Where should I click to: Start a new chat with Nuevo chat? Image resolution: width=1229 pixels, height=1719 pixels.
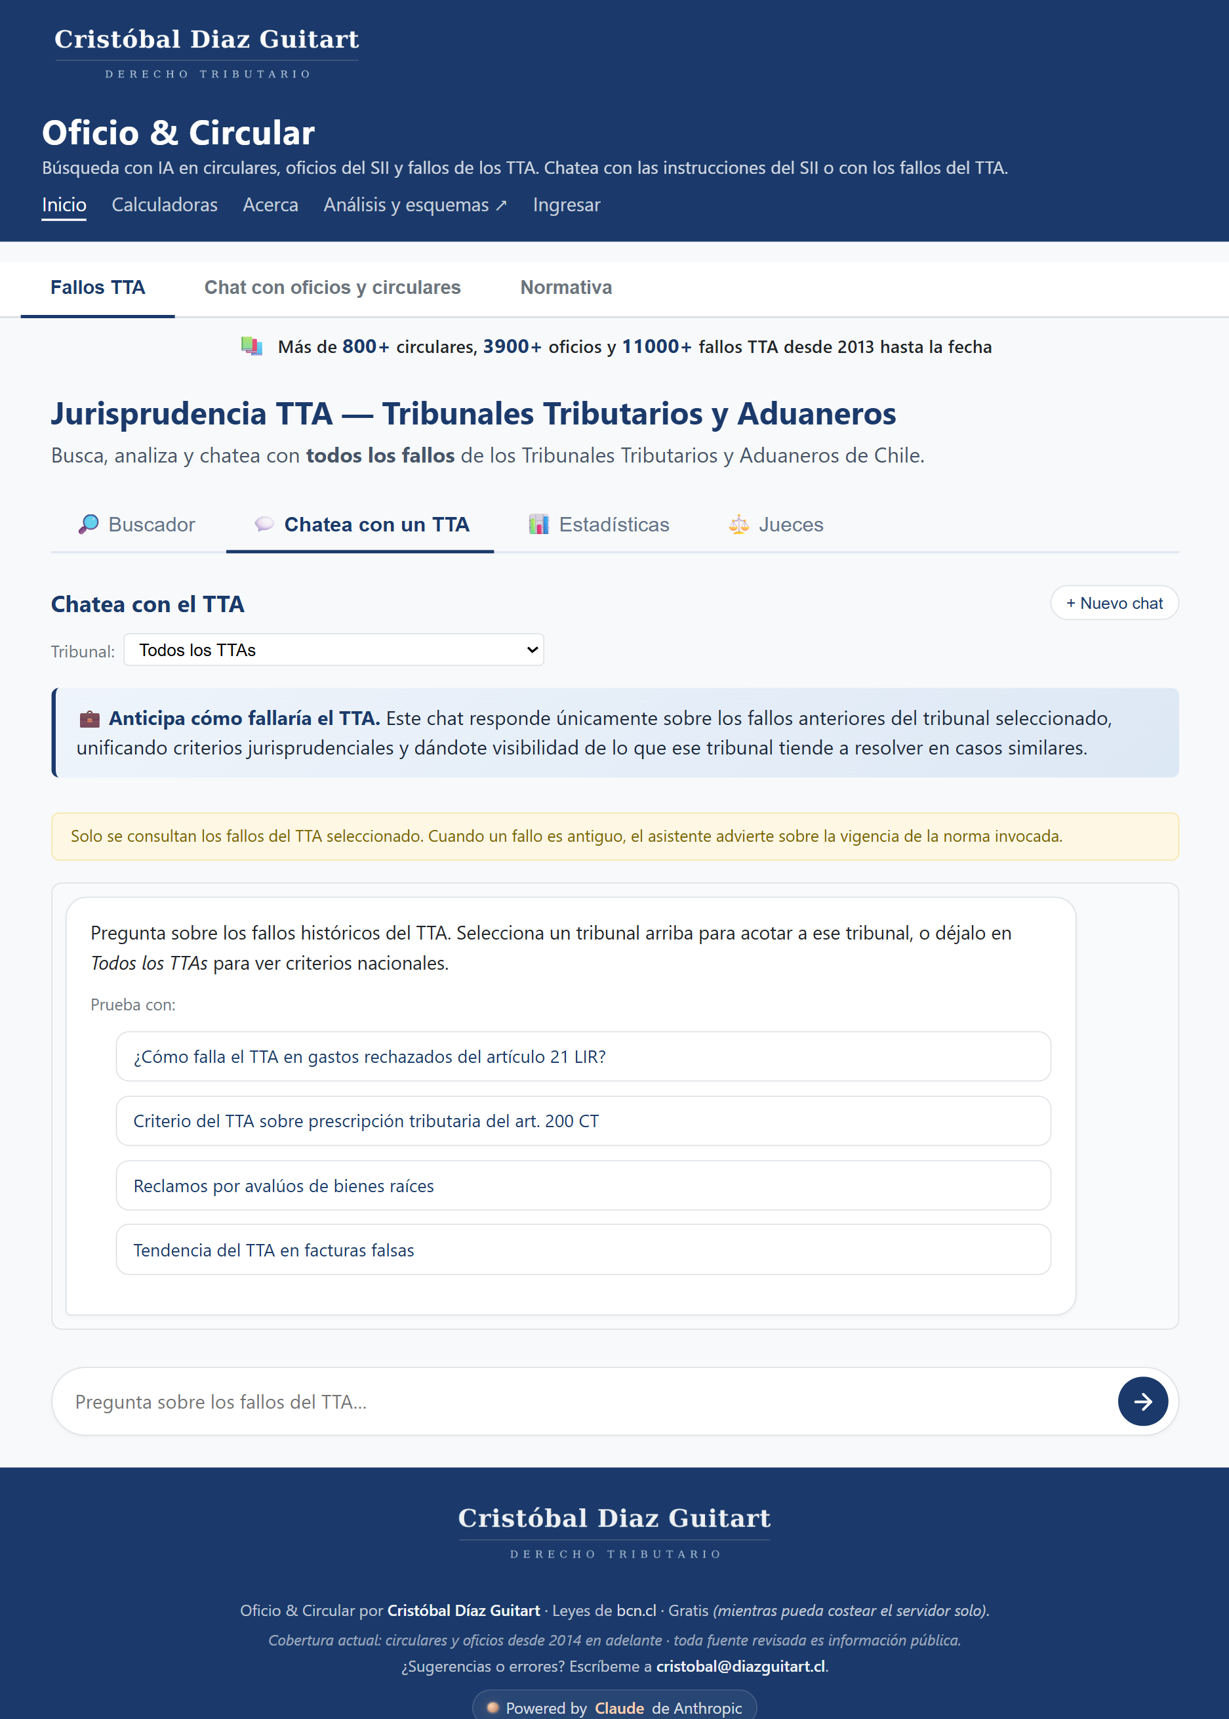(1114, 603)
